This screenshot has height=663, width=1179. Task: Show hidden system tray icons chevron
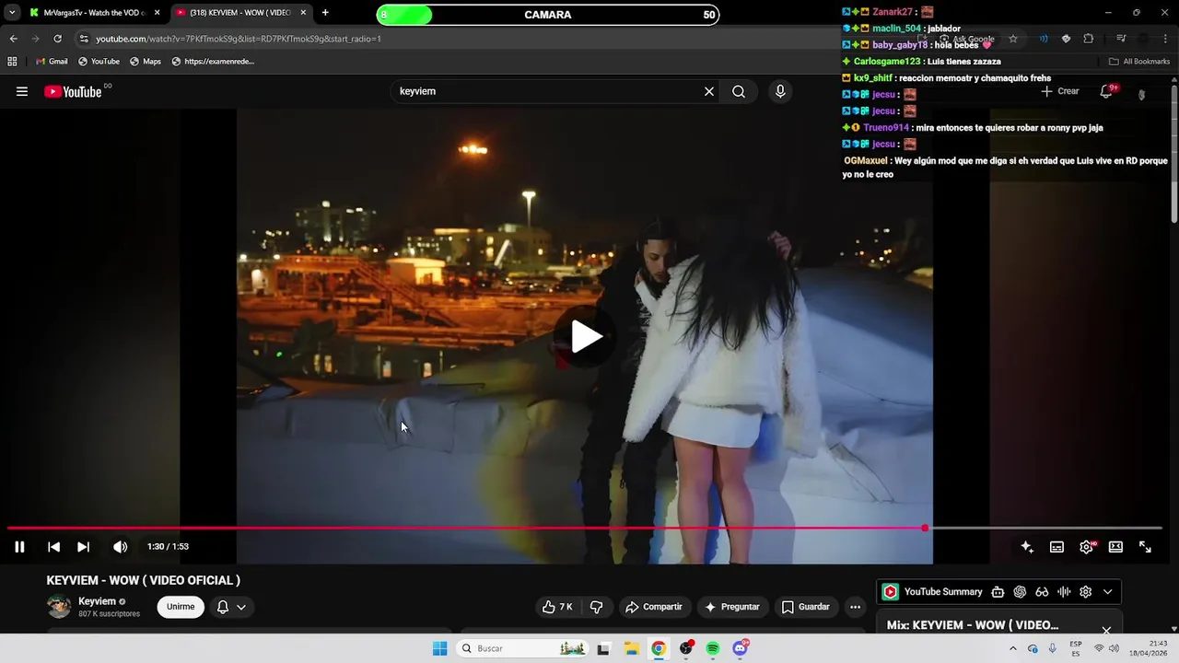click(1012, 648)
